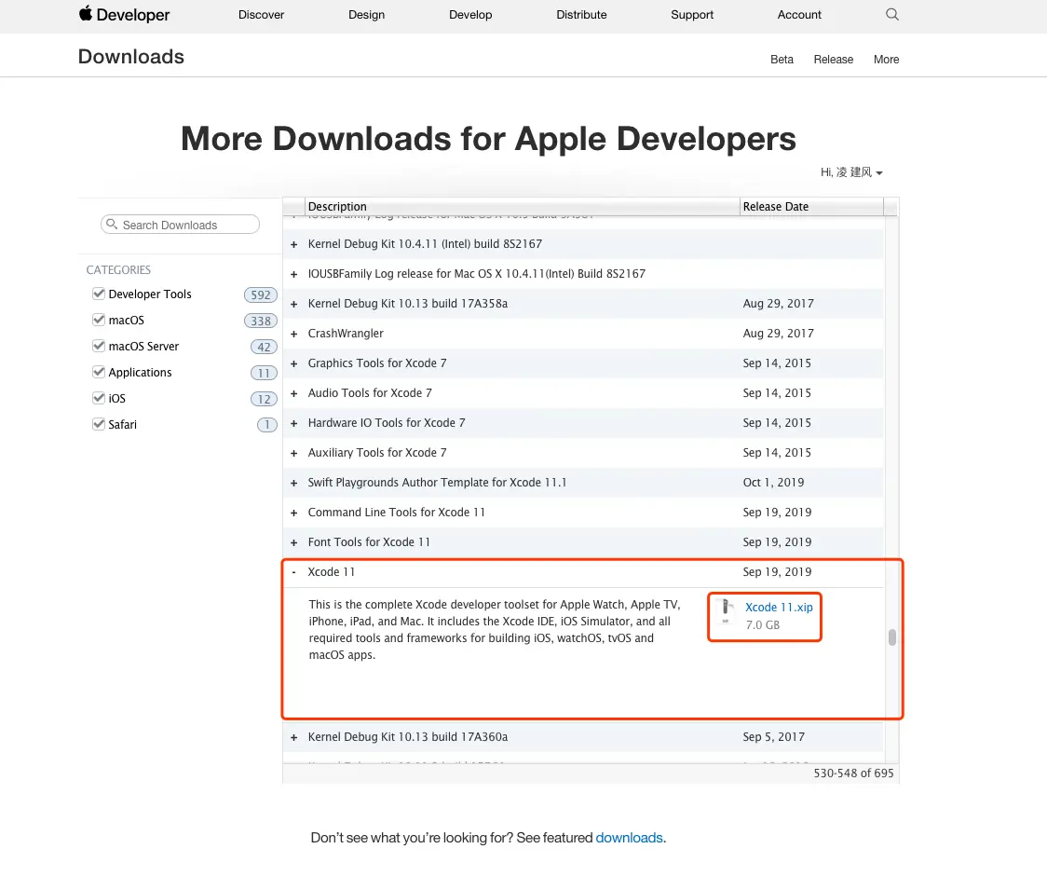1047x876 pixels.
Task: Open the Develop menu
Action: coord(470,15)
